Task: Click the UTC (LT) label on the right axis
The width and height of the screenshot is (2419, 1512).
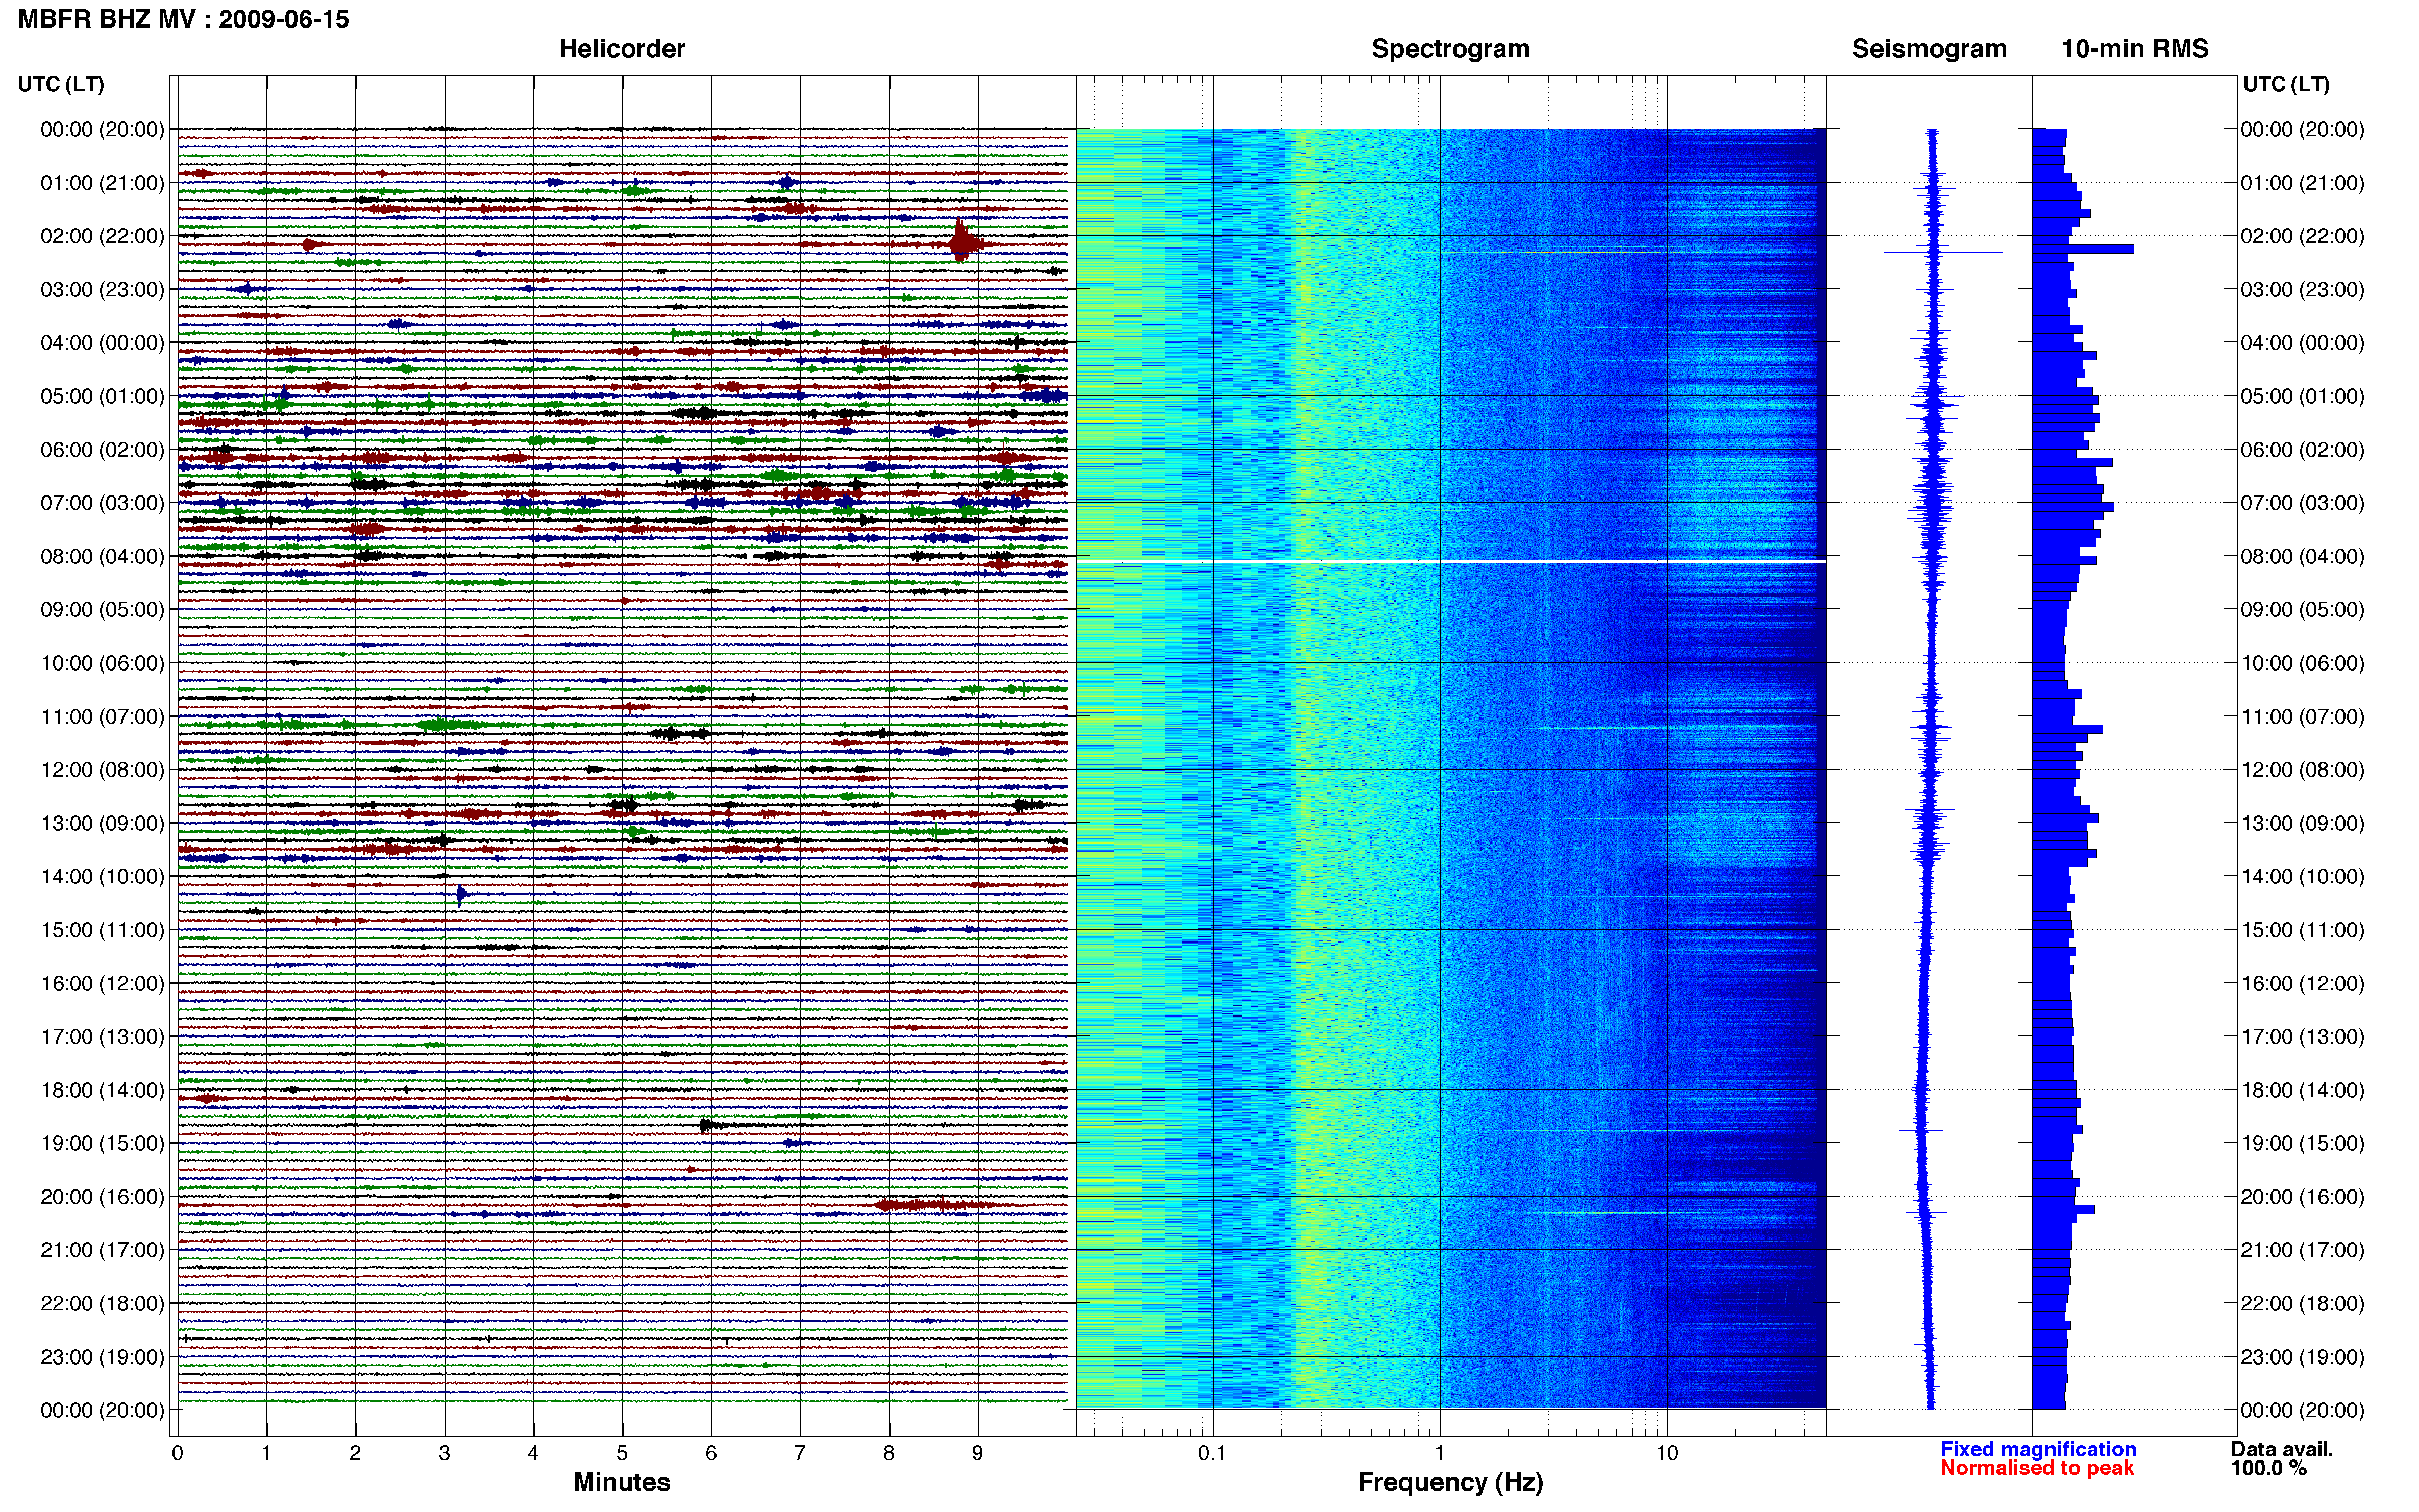Action: [x=2286, y=84]
